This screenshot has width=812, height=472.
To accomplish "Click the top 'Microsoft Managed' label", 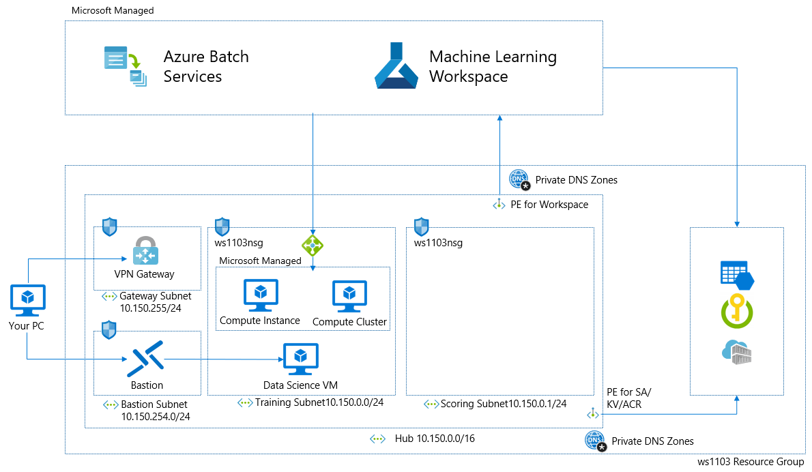I will [113, 10].
